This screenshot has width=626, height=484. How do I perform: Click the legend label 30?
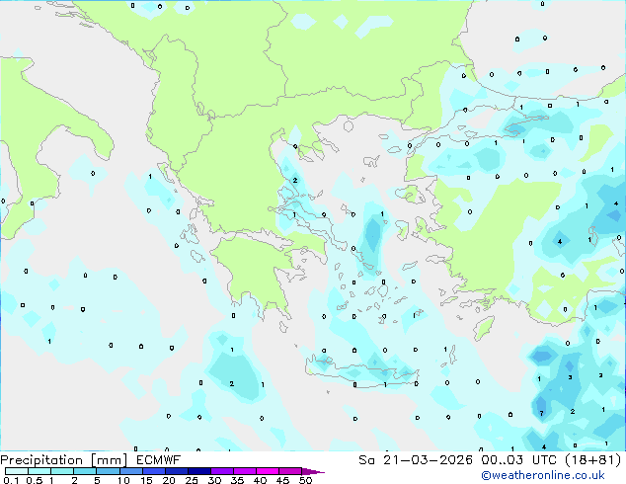[214, 480]
